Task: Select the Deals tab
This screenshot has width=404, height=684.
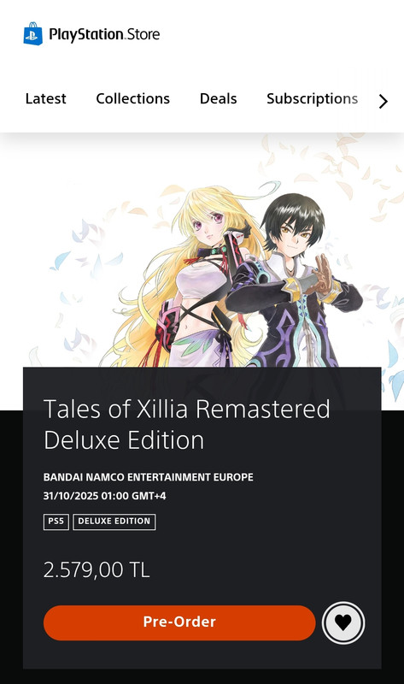Action: (x=219, y=98)
